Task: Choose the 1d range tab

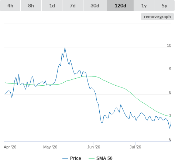Action: coord(52,6)
